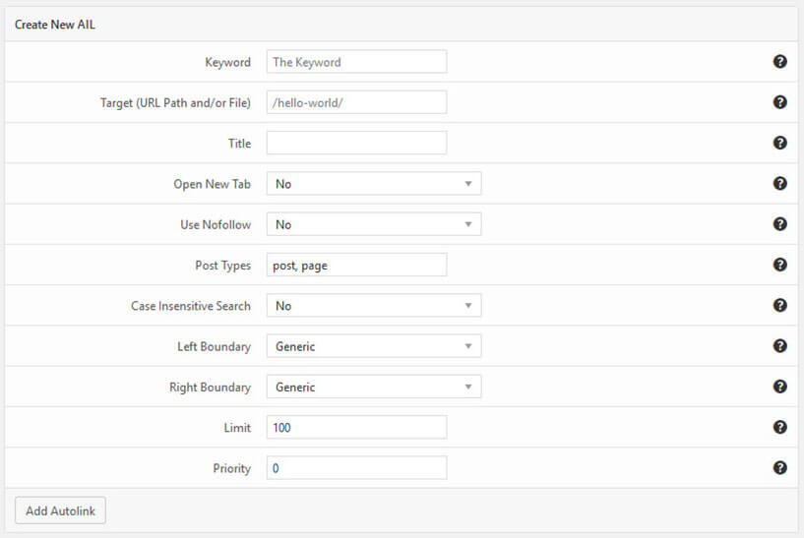Click the Left Boundary label
Screen dimensions: 804x538
pos(214,347)
